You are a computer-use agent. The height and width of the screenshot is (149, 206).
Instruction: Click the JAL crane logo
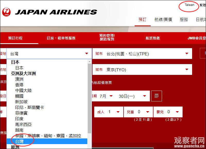click(6, 12)
